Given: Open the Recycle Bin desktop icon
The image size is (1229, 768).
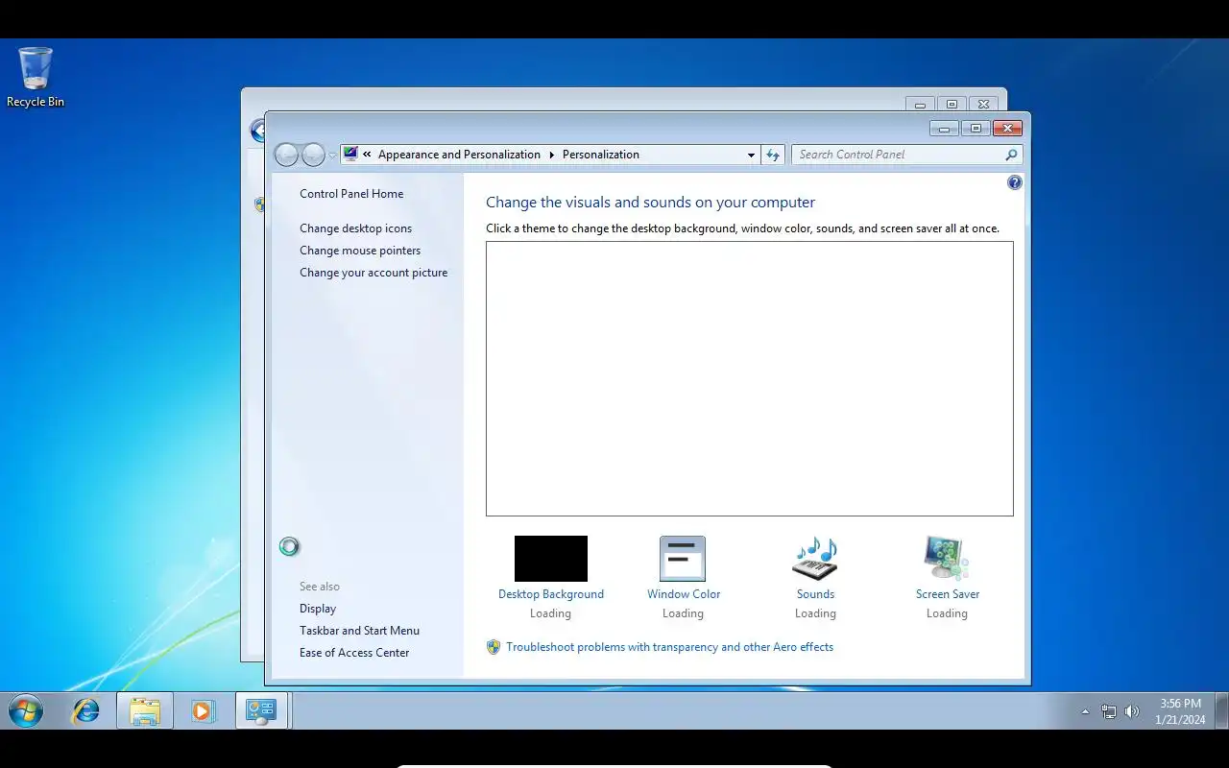Looking at the screenshot, I should tap(36, 77).
